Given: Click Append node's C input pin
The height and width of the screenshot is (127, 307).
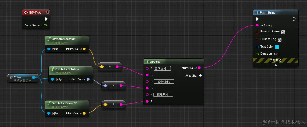Looking at the screenshot, I should coord(147,81).
